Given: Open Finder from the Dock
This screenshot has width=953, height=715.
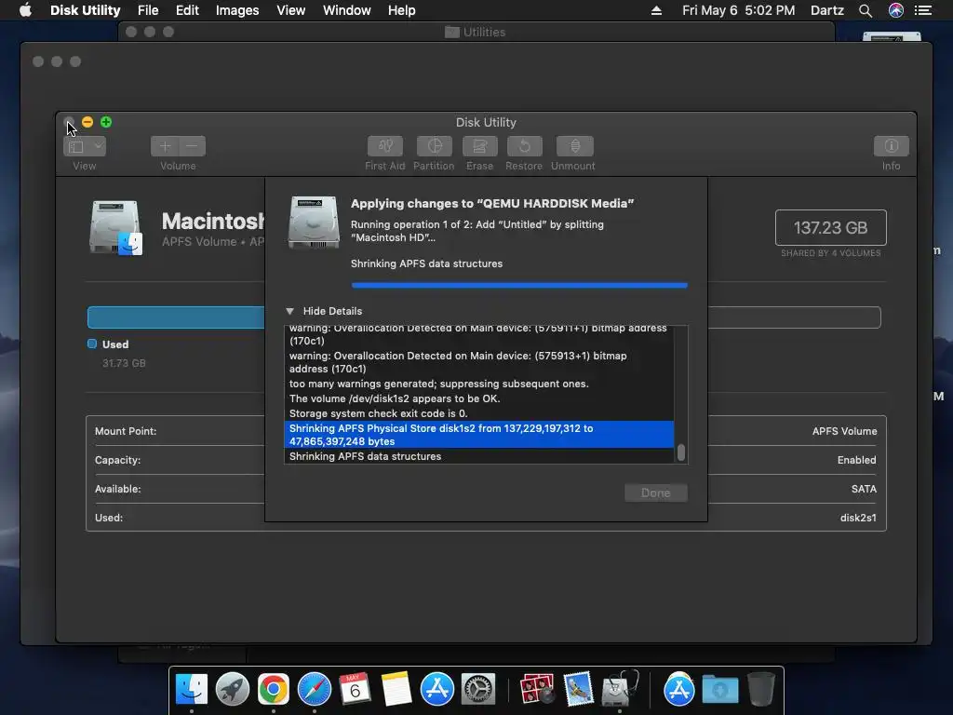Looking at the screenshot, I should pyautogui.click(x=192, y=690).
